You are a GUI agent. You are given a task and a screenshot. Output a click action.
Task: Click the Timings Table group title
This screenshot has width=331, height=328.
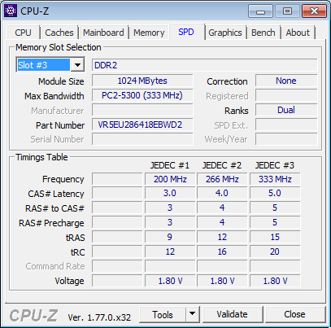[x=41, y=157]
